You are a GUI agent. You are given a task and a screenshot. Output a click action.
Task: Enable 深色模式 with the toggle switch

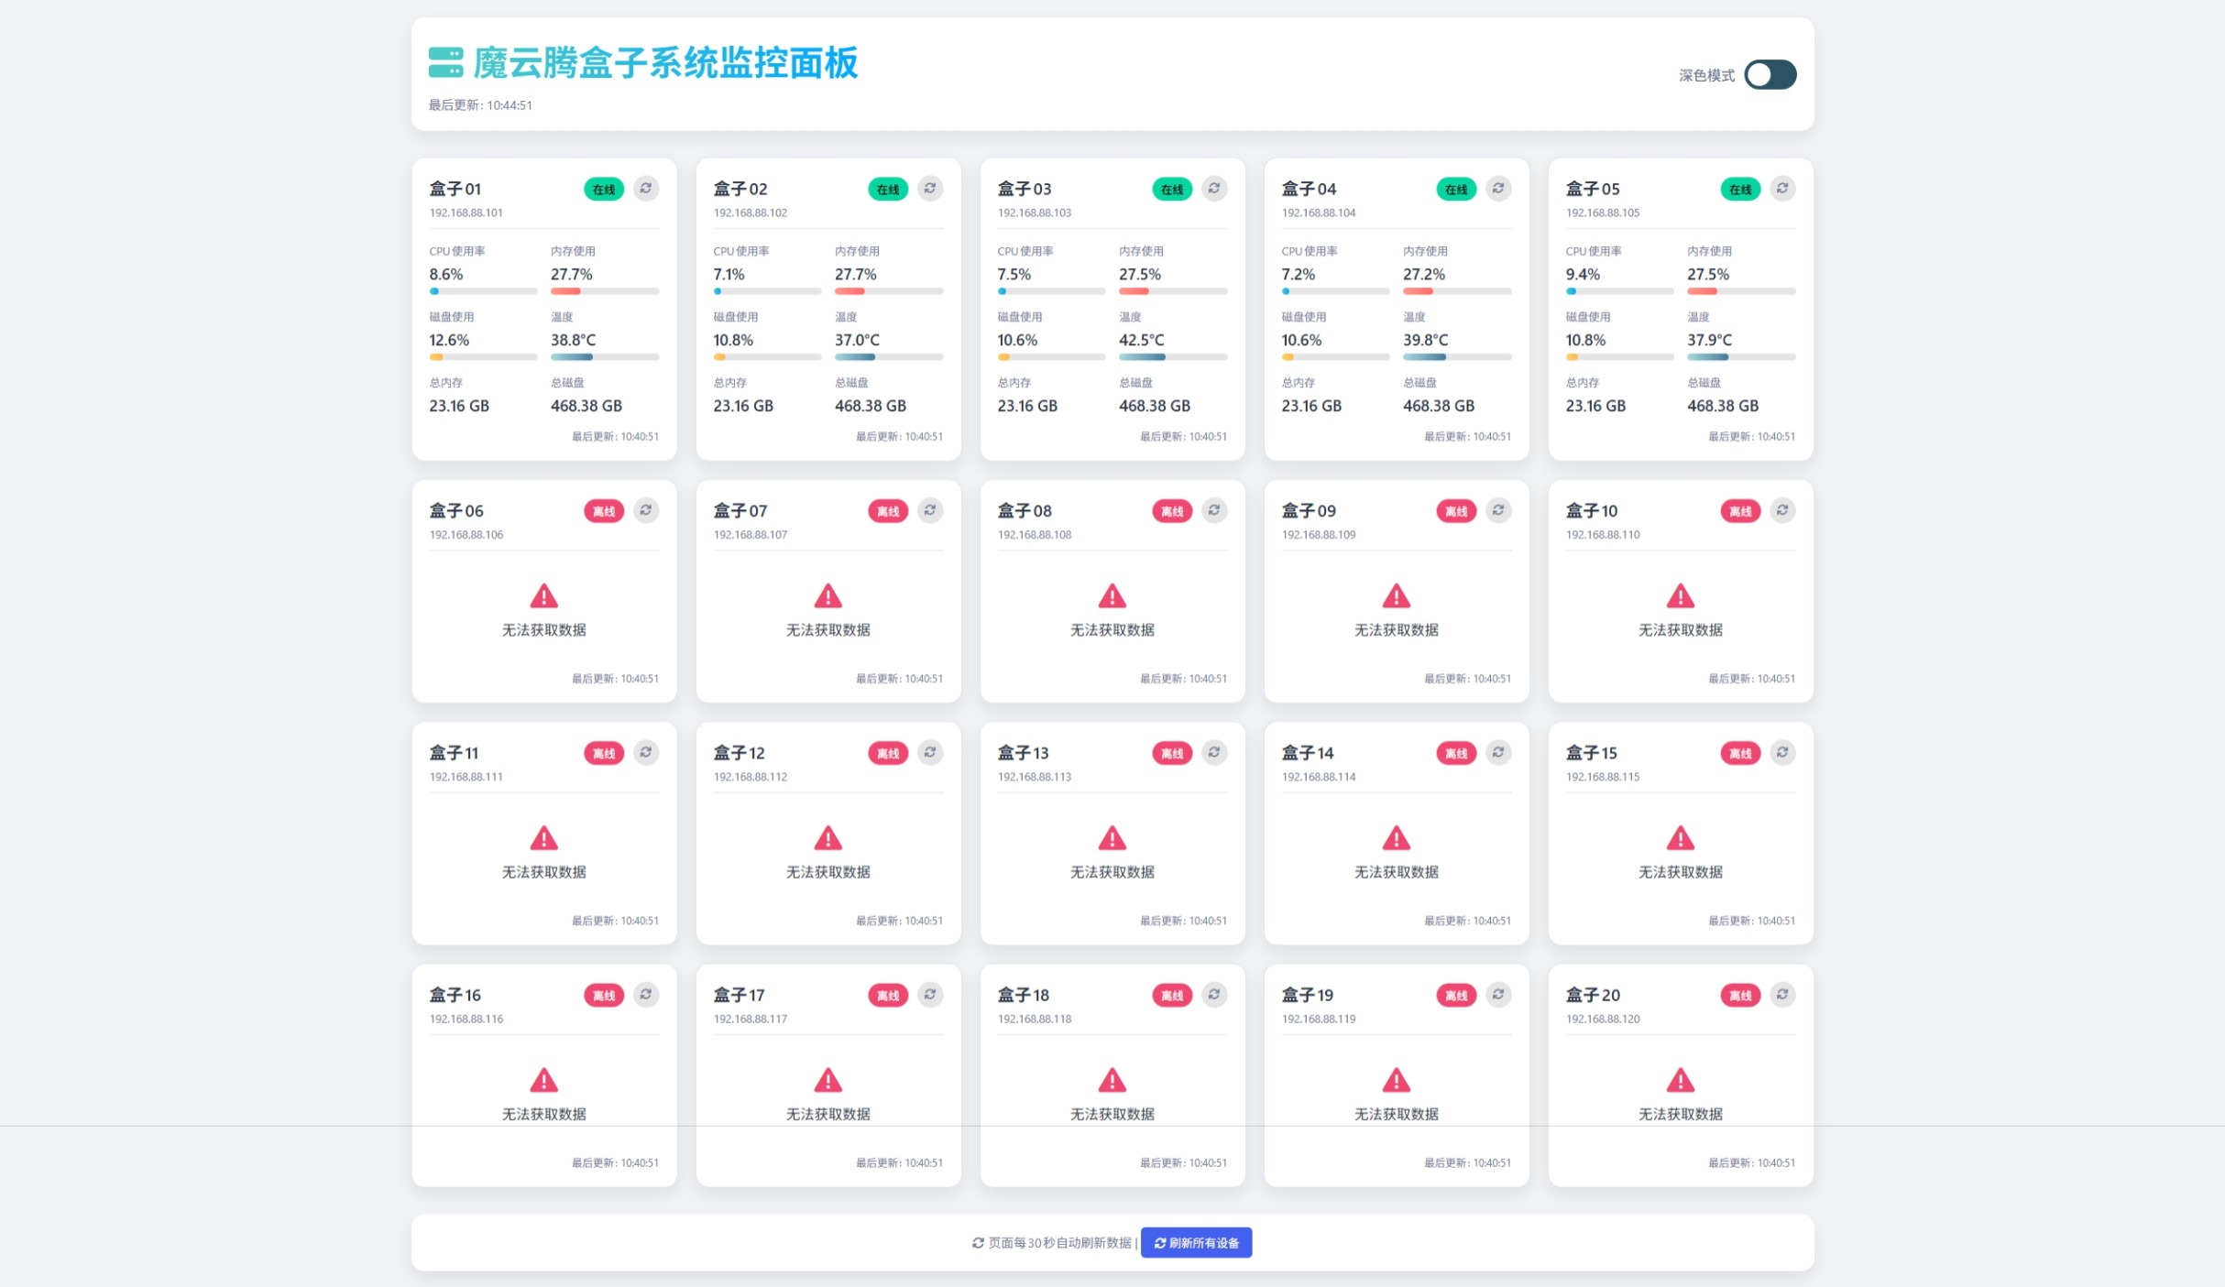1770,74
